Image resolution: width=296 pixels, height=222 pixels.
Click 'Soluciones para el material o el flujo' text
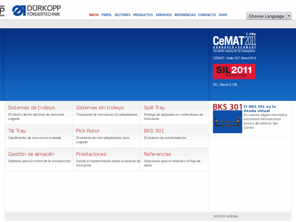tap(172, 163)
